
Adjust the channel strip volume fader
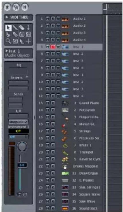pos(22,165)
